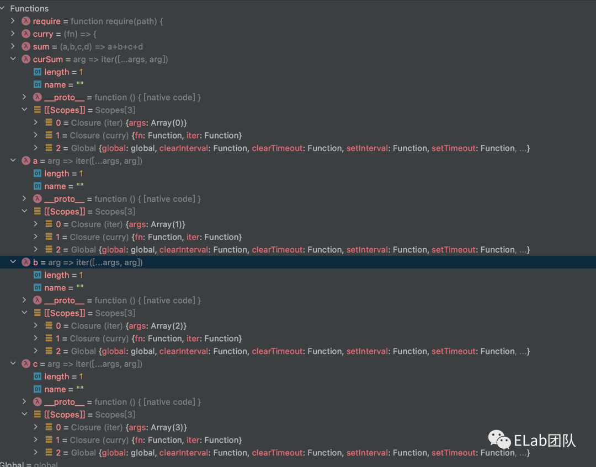Click the primitive icon of b's name
The width and height of the screenshot is (596, 467).
click(38, 288)
